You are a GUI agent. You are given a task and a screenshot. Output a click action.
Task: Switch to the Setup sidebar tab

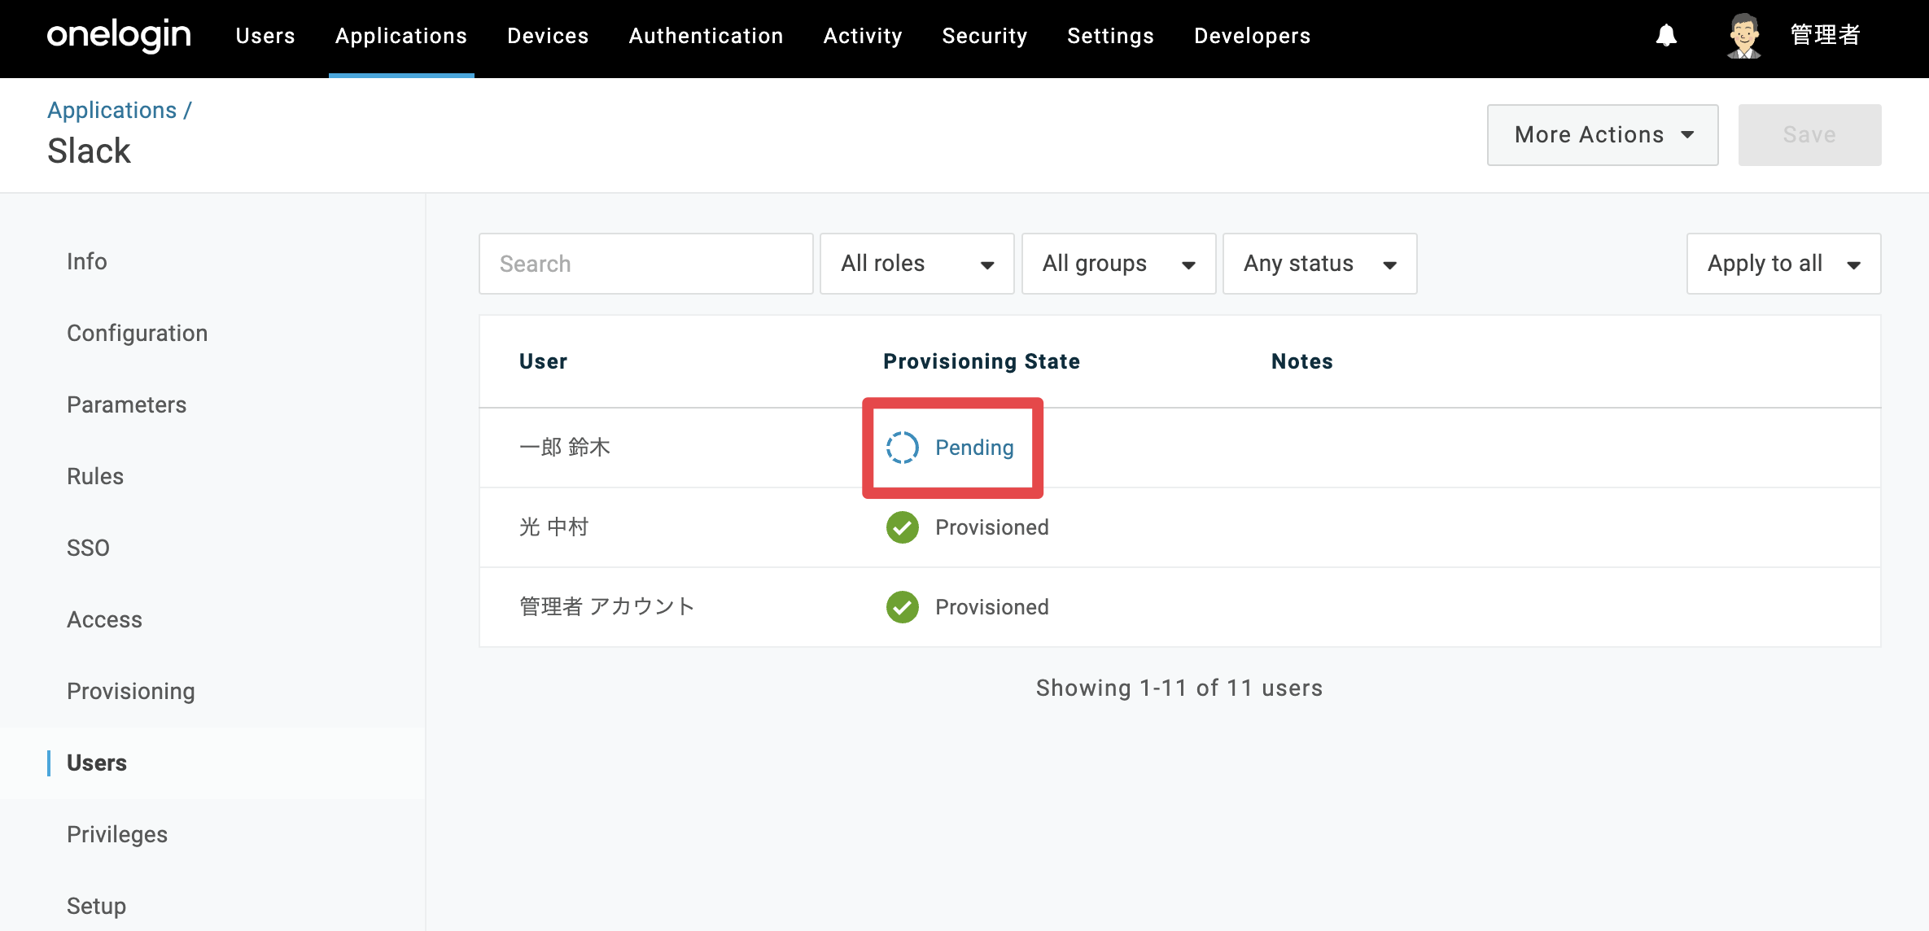click(96, 906)
